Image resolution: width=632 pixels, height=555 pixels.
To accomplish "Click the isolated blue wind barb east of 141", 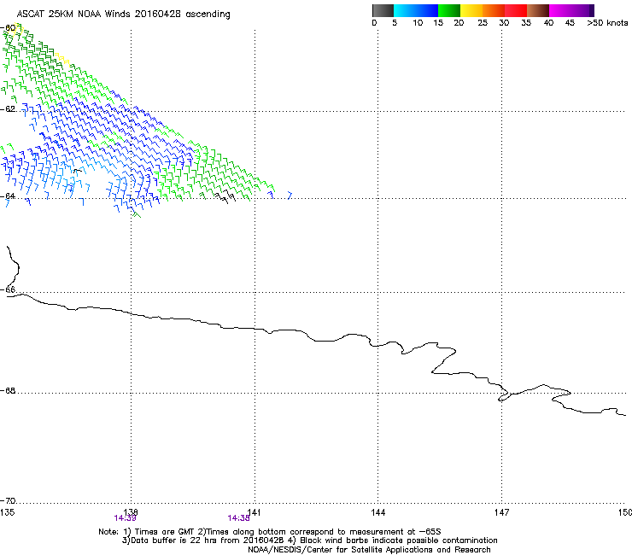I will click(289, 196).
